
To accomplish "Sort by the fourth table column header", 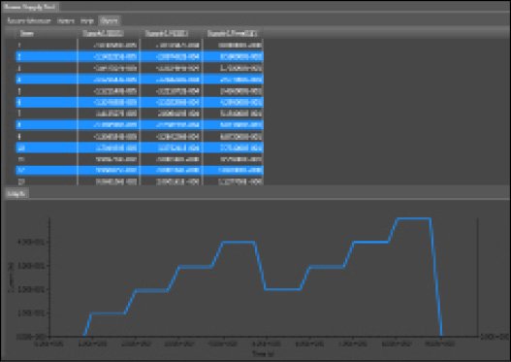I will point(232,33).
